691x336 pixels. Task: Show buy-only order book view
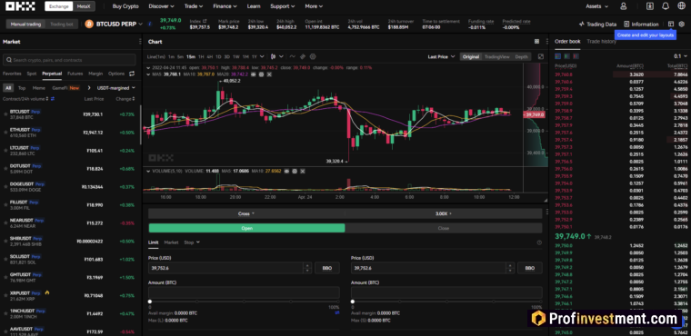pyautogui.click(x=567, y=56)
